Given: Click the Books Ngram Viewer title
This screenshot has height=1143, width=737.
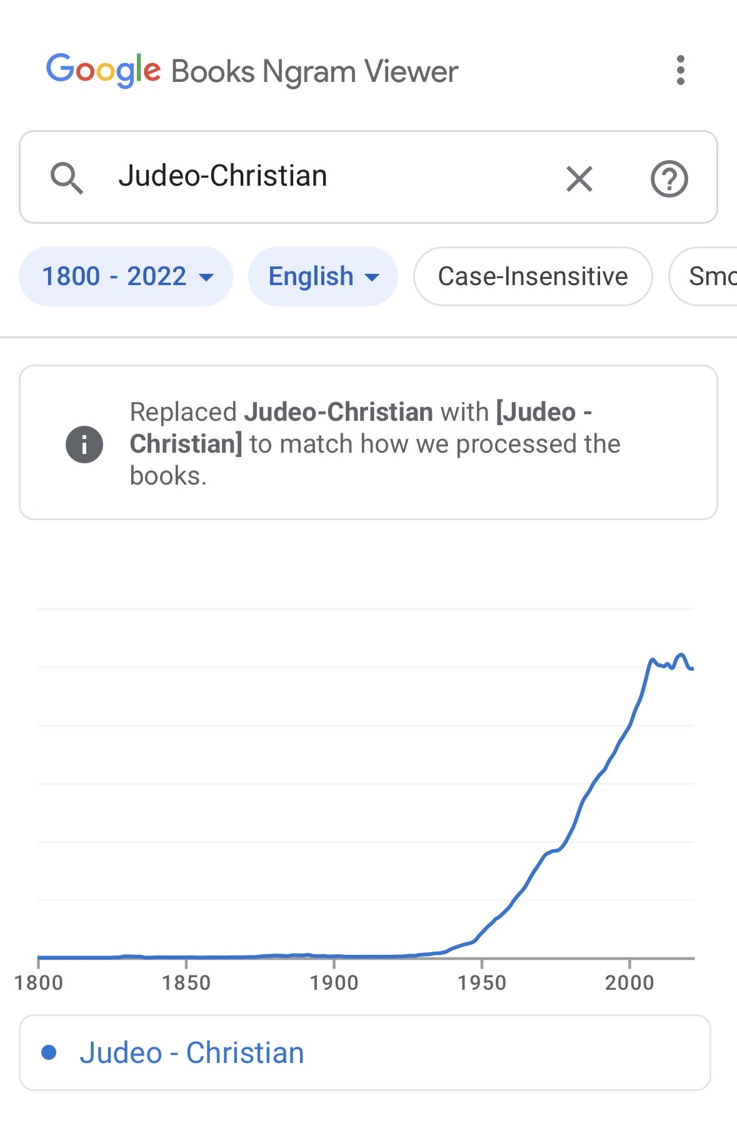Looking at the screenshot, I should [314, 71].
